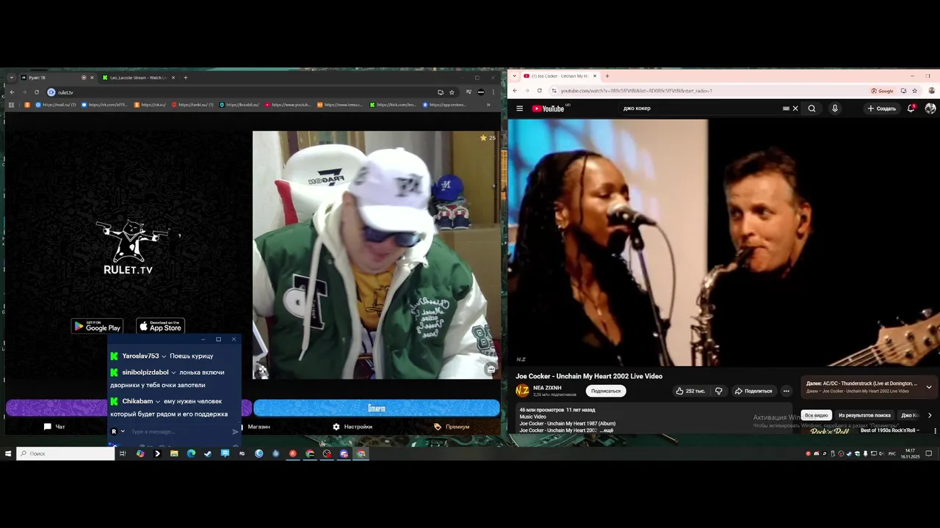Open more actions (three dots) for the video
This screenshot has width=940, height=528.
786,391
